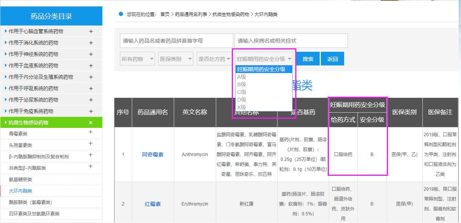Open the 阿奇霉素 drug link

pyautogui.click(x=153, y=155)
